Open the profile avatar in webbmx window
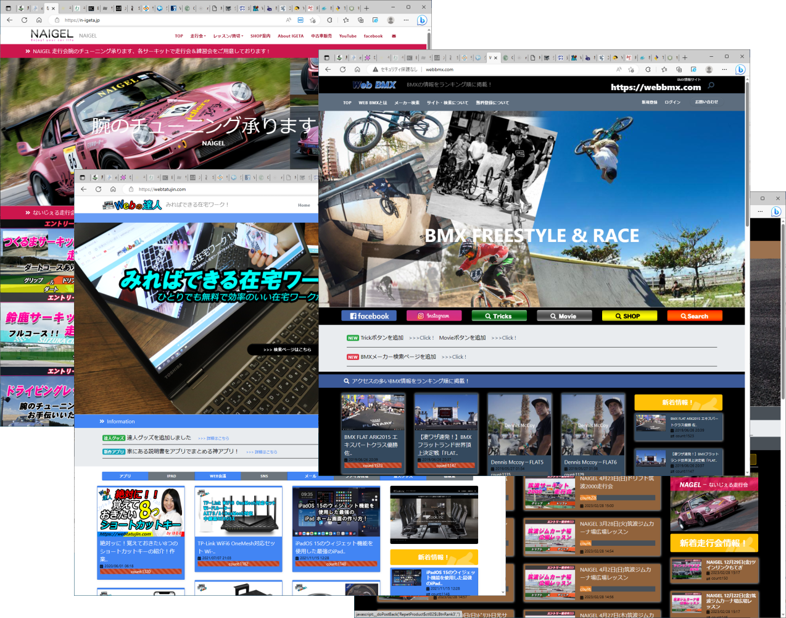The height and width of the screenshot is (618, 786). click(x=709, y=69)
